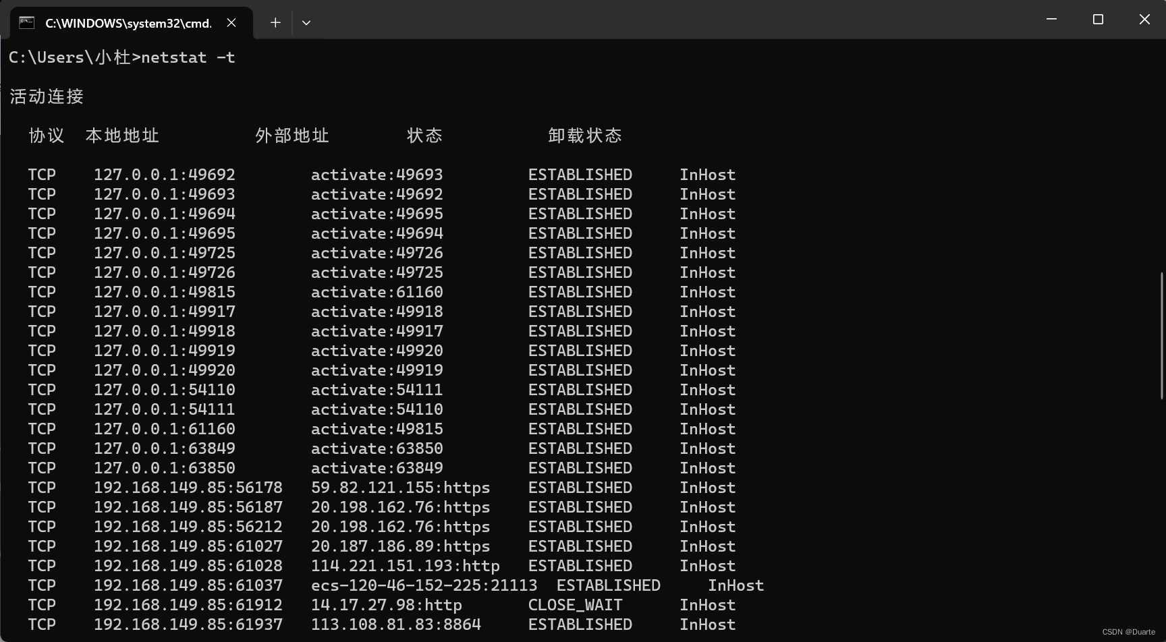
Task: Click the CSDN @Duarte watermark
Action: tap(1128, 632)
